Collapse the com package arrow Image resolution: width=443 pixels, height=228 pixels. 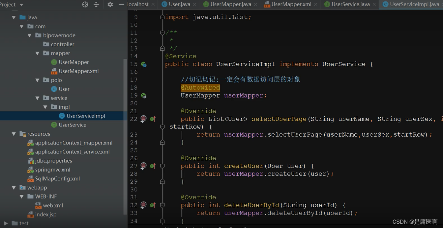pos(22,26)
